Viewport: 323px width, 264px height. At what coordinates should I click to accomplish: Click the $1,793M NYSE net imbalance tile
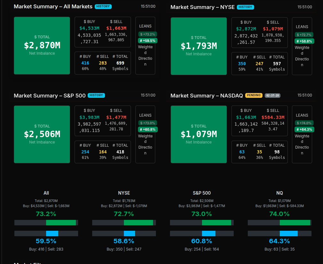click(198, 46)
